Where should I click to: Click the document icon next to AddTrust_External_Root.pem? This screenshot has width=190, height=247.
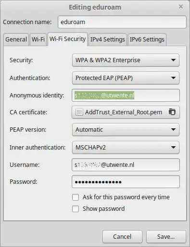(79, 112)
